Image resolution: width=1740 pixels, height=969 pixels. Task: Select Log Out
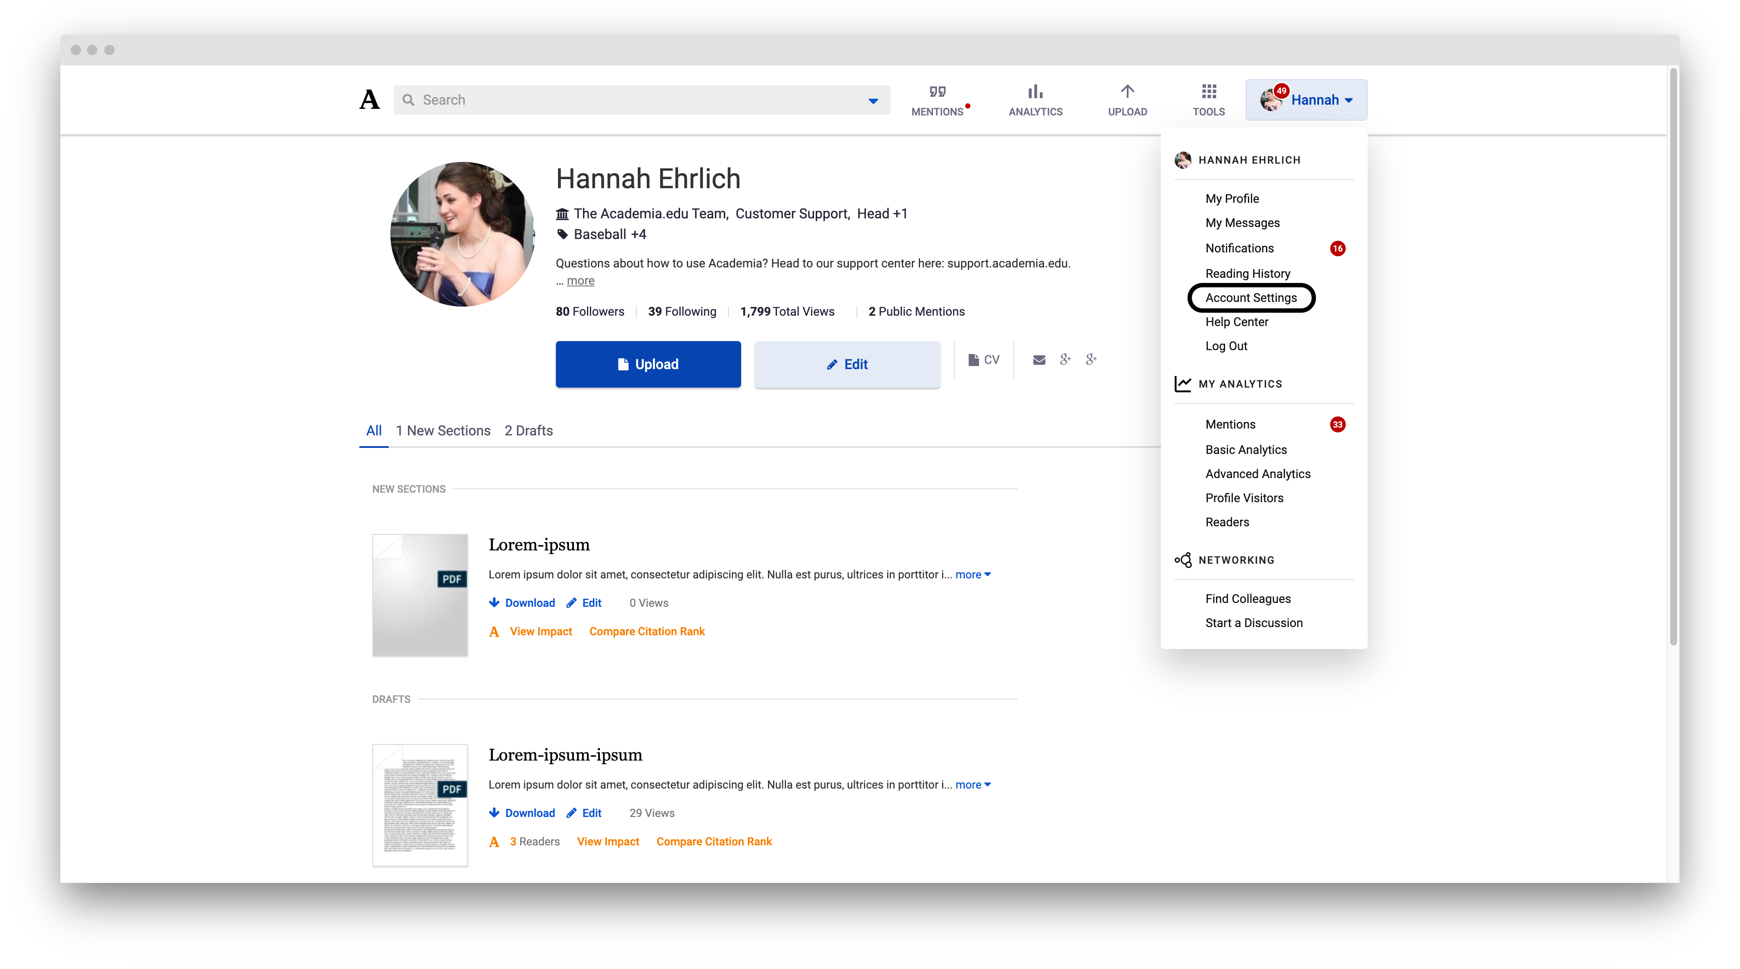click(1226, 346)
